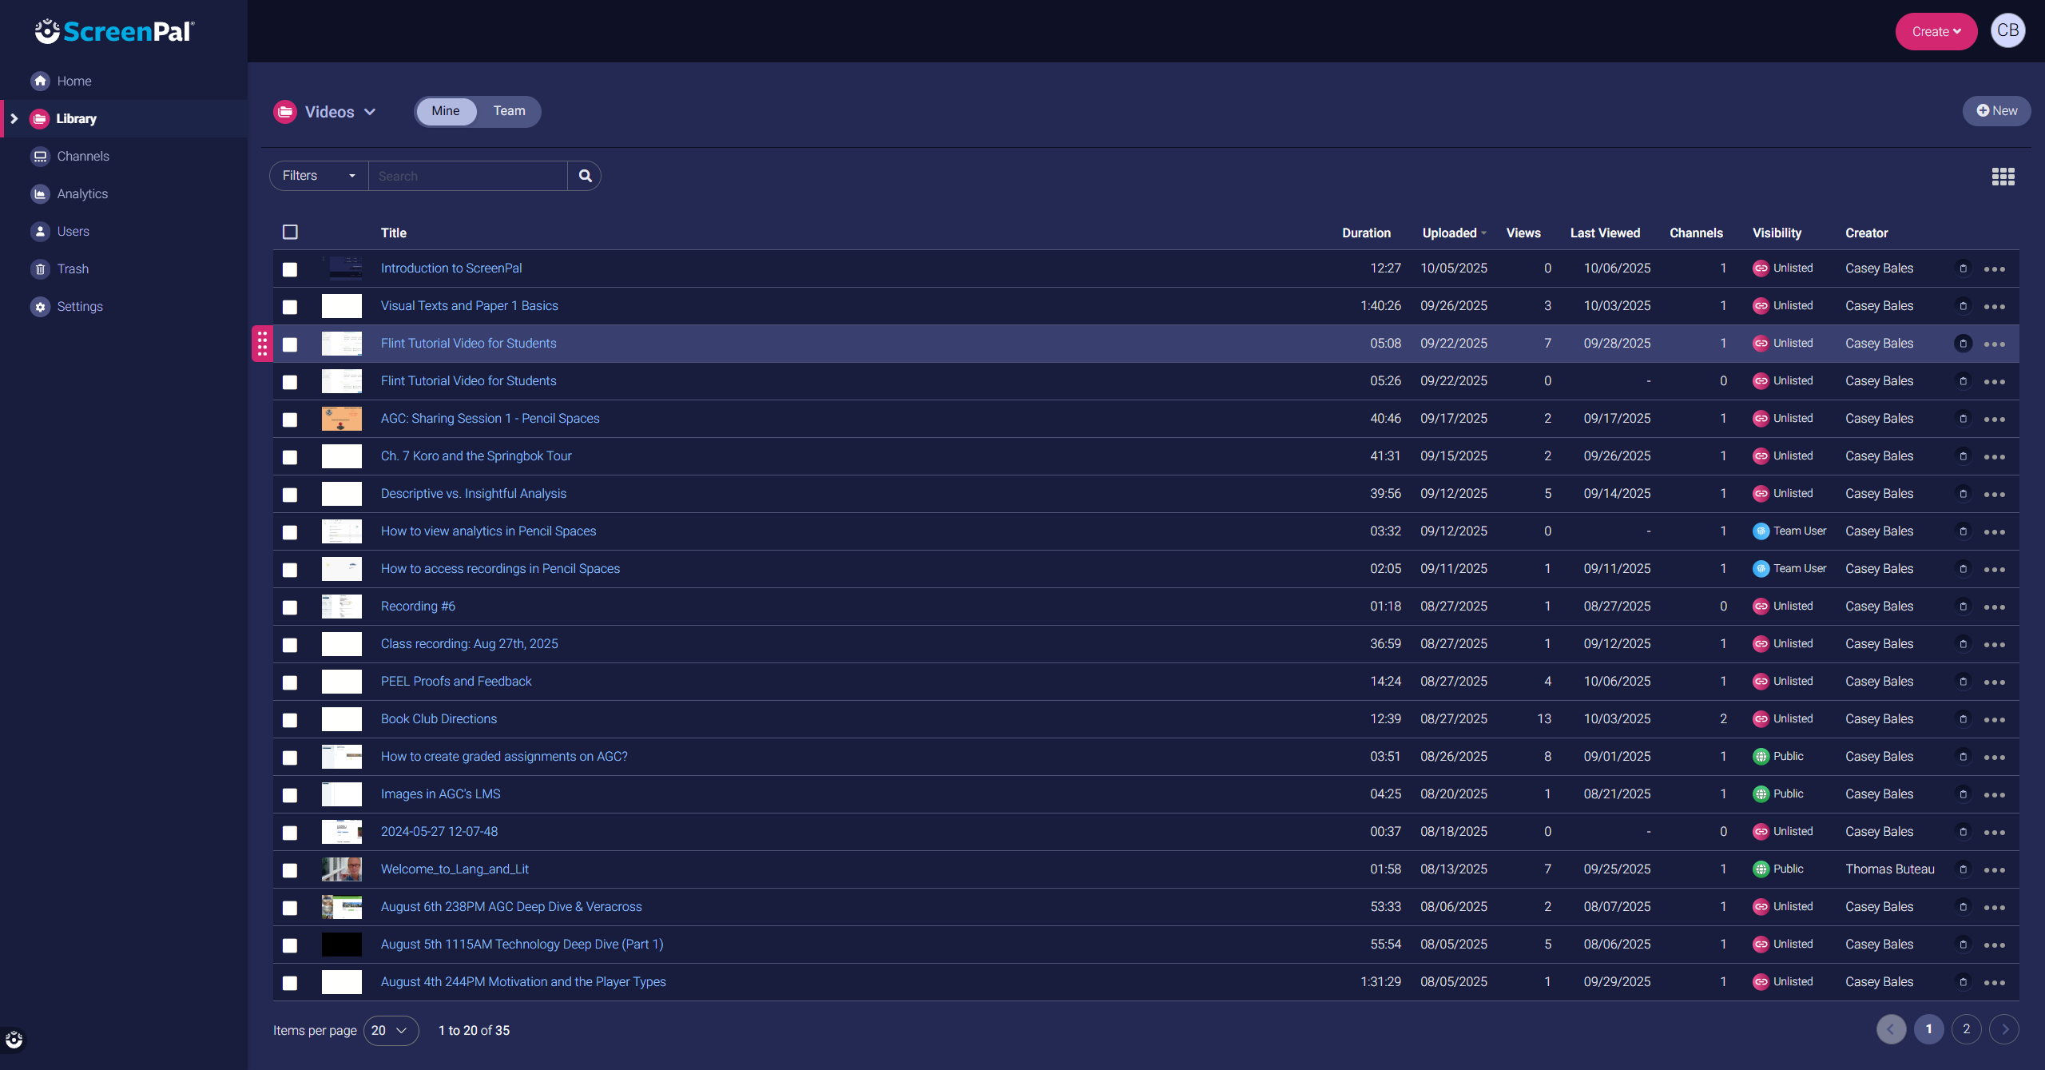Select the Recording #6 checkbox
The height and width of the screenshot is (1070, 2045).
[x=290, y=607]
